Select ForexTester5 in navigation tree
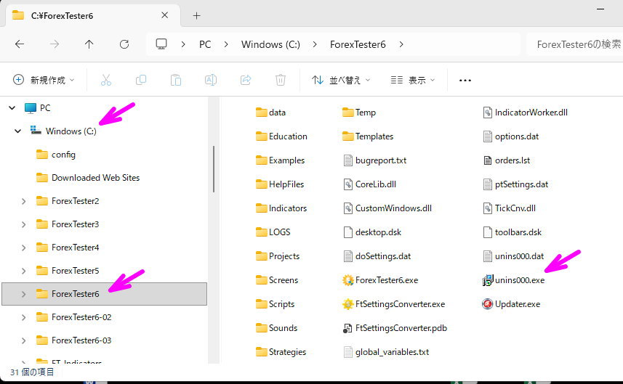Screen dimensions: 623x384 [x=68, y=271]
